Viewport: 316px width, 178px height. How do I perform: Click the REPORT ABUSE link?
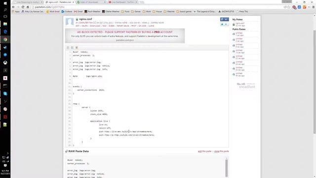(123, 26)
